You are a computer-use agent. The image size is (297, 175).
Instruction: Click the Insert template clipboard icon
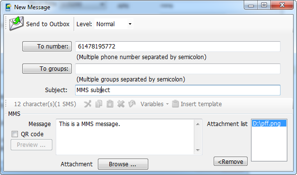click(175, 104)
